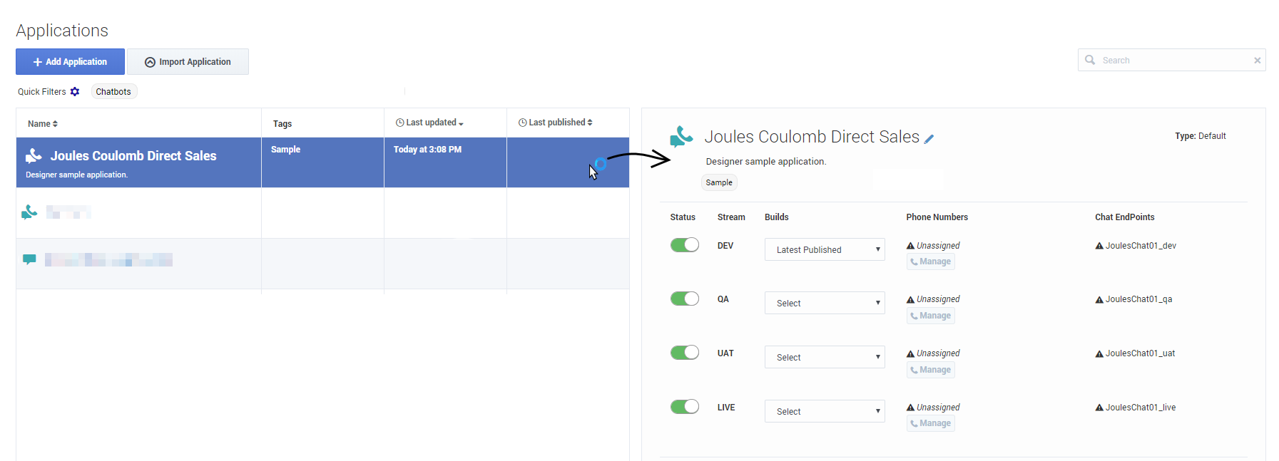Image resolution: width=1279 pixels, height=461 pixels.
Task: Click the Manage button for QA phone numbers
Action: point(930,316)
